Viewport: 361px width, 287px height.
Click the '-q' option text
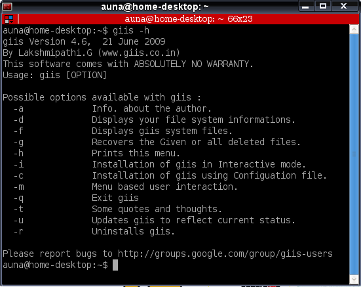18,198
